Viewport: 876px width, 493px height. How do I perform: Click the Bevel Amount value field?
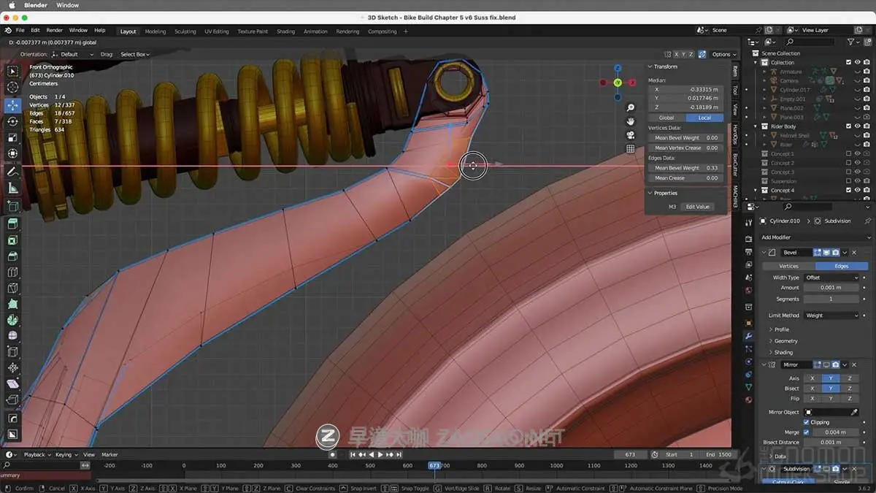tap(831, 288)
